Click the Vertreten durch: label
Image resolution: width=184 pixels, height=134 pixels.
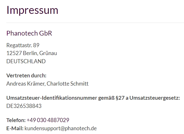(x=27, y=75)
